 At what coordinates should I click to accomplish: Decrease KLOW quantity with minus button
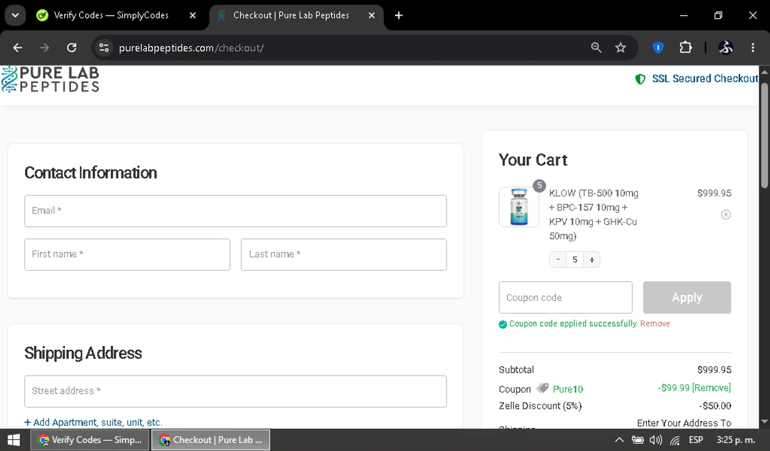558,260
